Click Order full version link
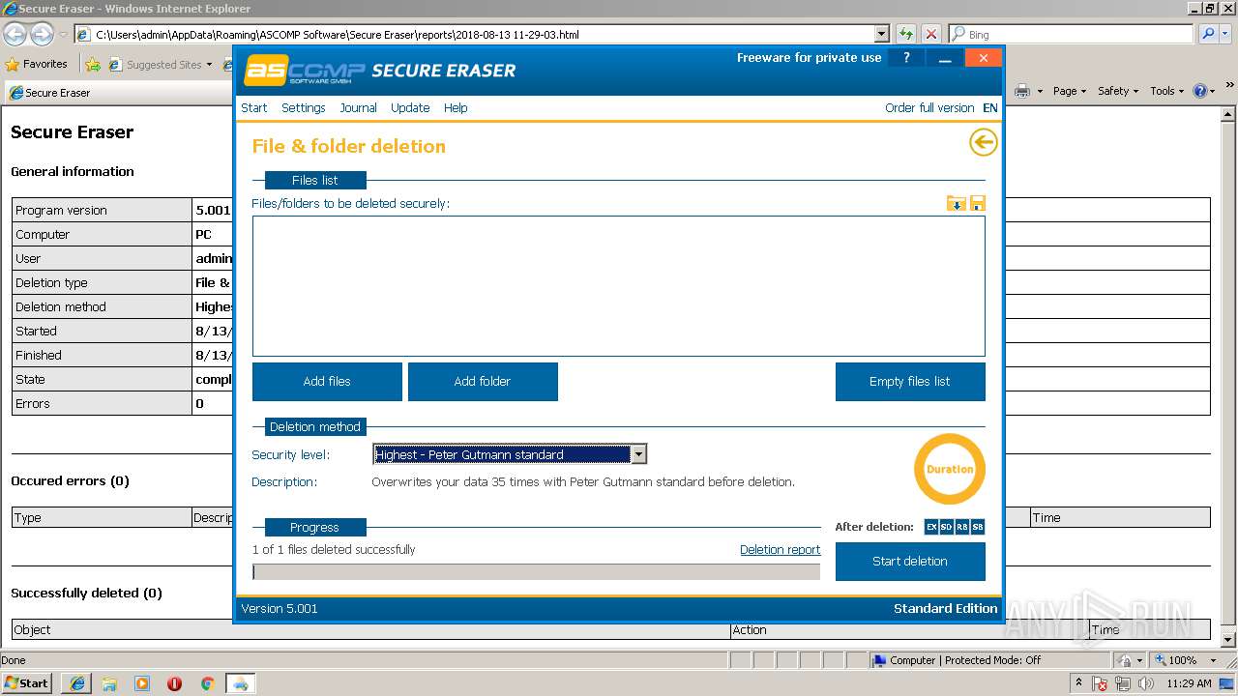1238x696 pixels. point(929,107)
